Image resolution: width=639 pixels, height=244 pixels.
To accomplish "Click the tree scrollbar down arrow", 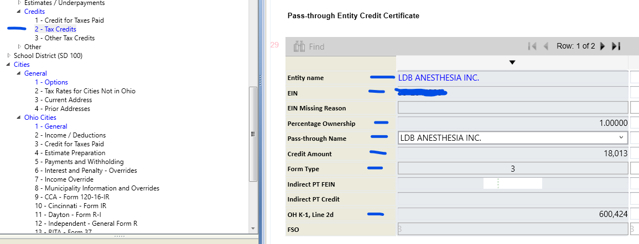I will coord(253,228).
